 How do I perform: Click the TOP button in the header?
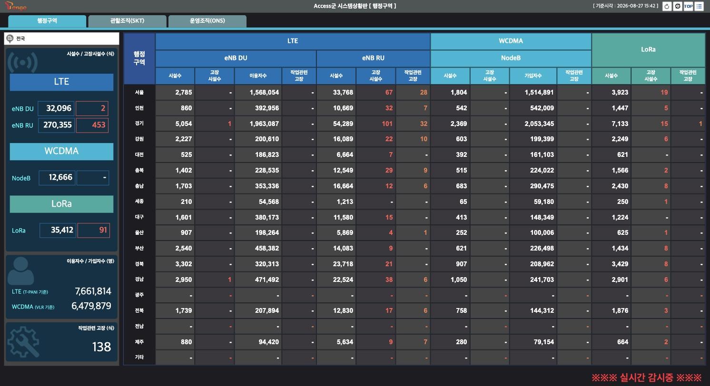coord(688,6)
